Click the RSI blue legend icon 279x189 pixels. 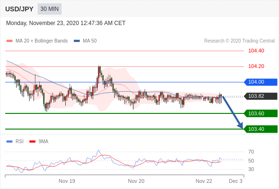tap(9, 142)
